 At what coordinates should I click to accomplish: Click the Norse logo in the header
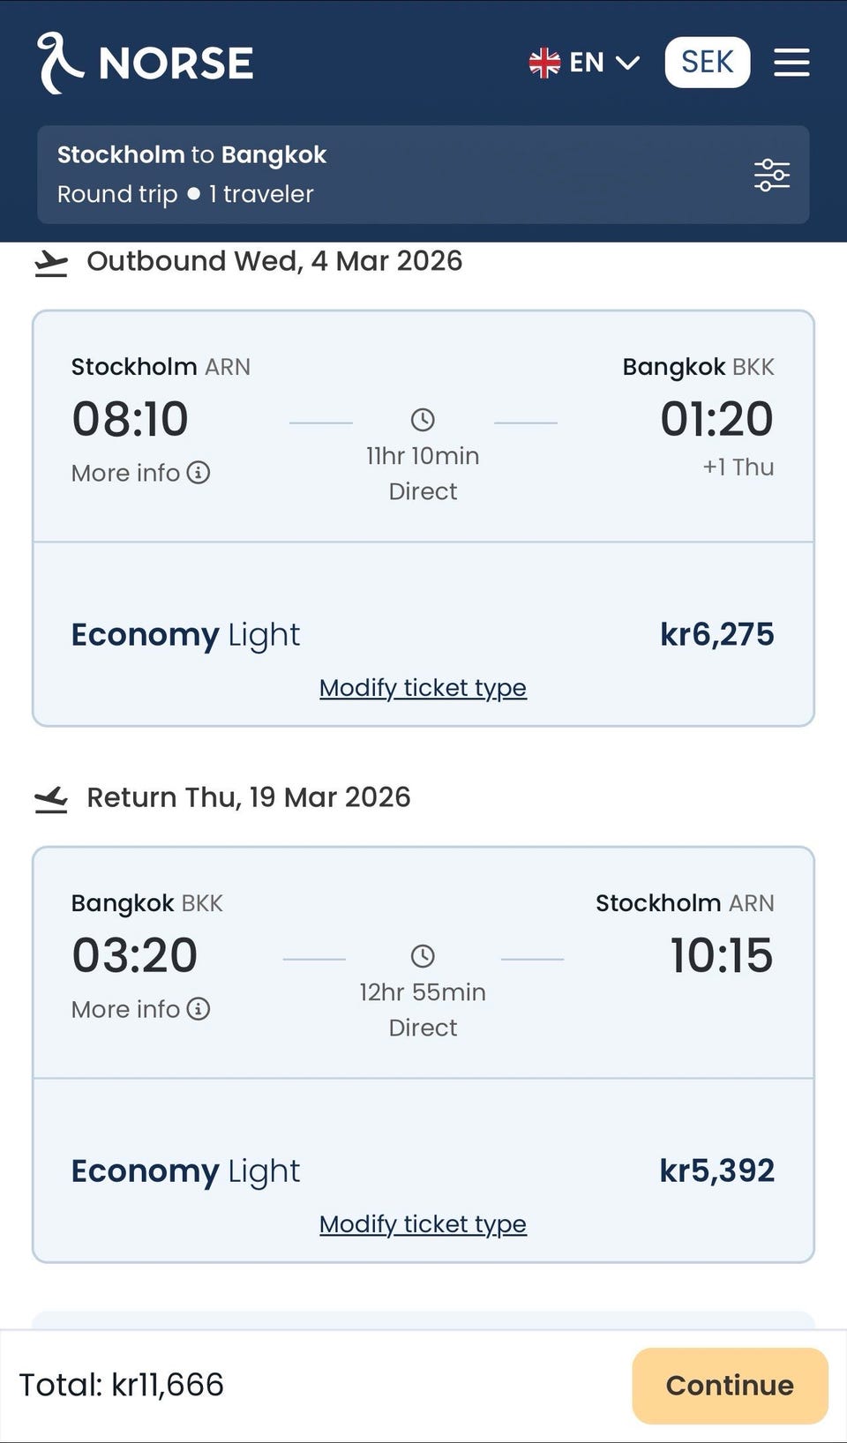tap(146, 63)
